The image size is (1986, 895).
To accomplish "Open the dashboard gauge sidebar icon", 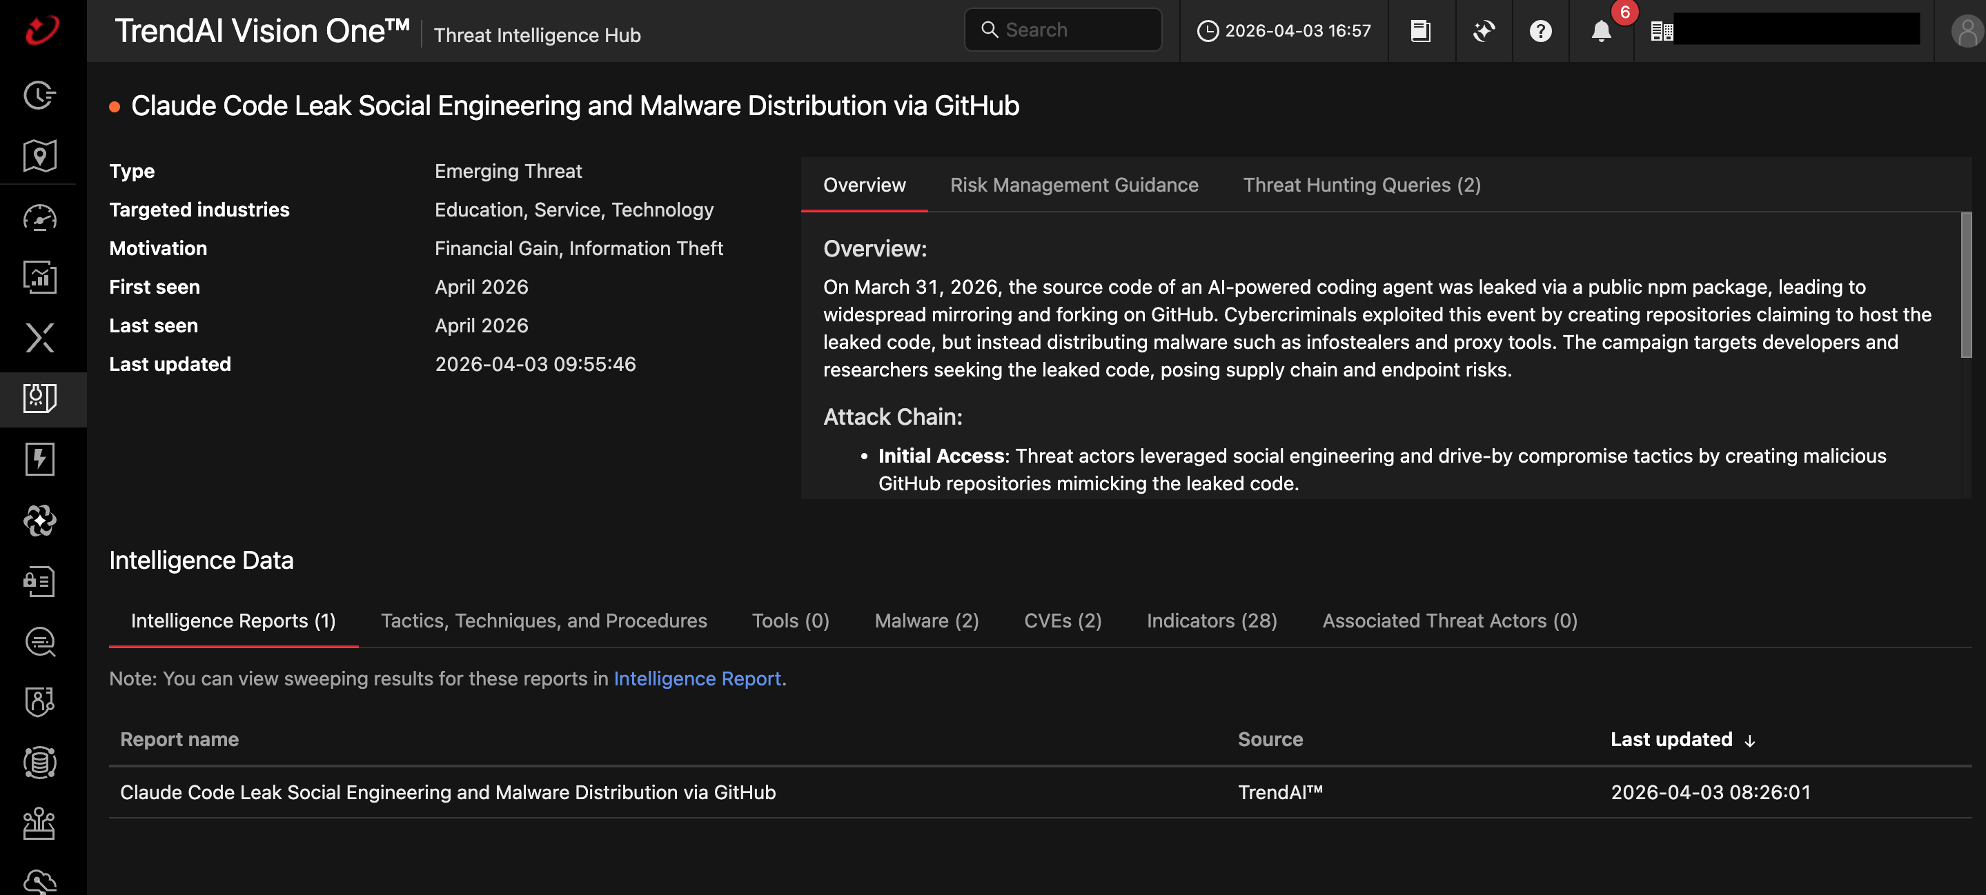I will click(x=40, y=218).
